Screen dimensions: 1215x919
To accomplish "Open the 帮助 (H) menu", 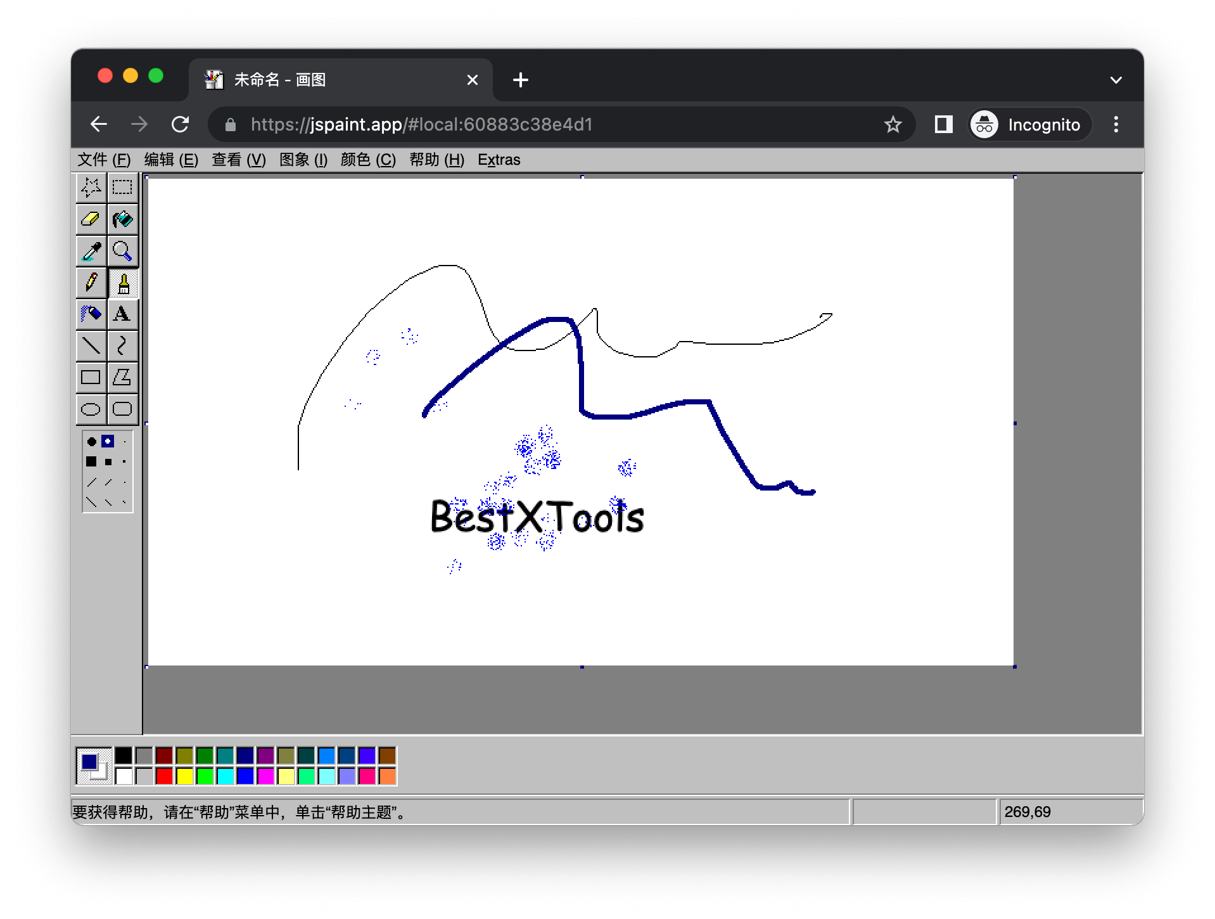I will 436,160.
